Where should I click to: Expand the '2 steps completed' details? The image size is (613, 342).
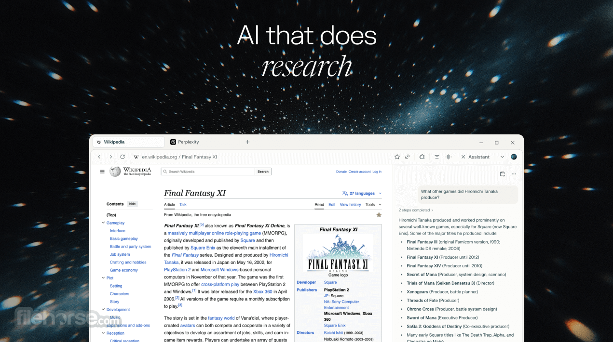(416, 210)
